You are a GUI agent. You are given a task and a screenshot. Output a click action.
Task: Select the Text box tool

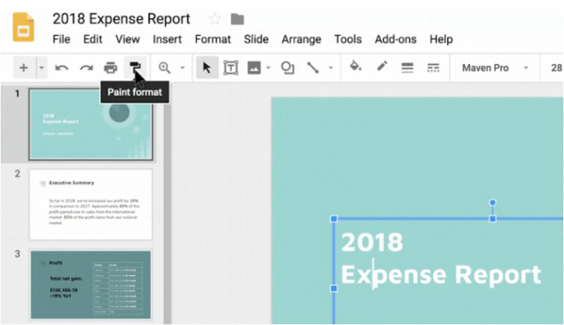(231, 68)
